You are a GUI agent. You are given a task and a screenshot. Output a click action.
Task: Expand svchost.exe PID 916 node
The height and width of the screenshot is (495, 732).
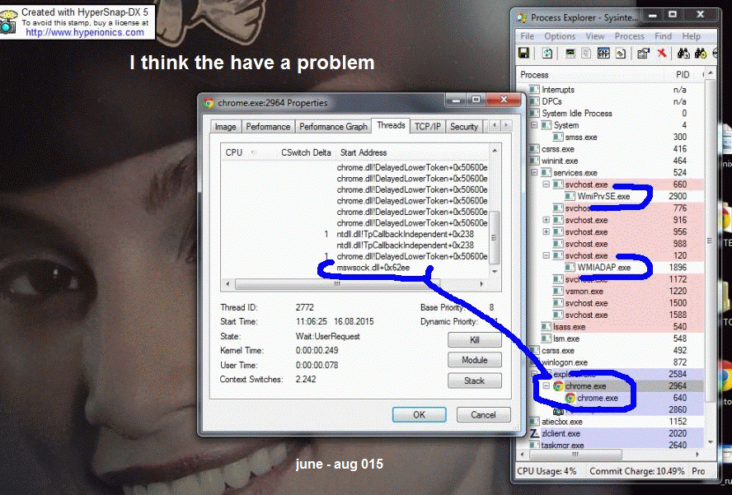[547, 220]
